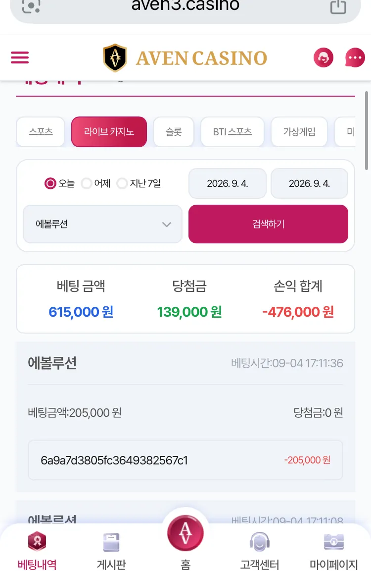Viewport: 371px width, 571px height.
Task: Switch to the 스포츠 tab
Action: coord(41,131)
